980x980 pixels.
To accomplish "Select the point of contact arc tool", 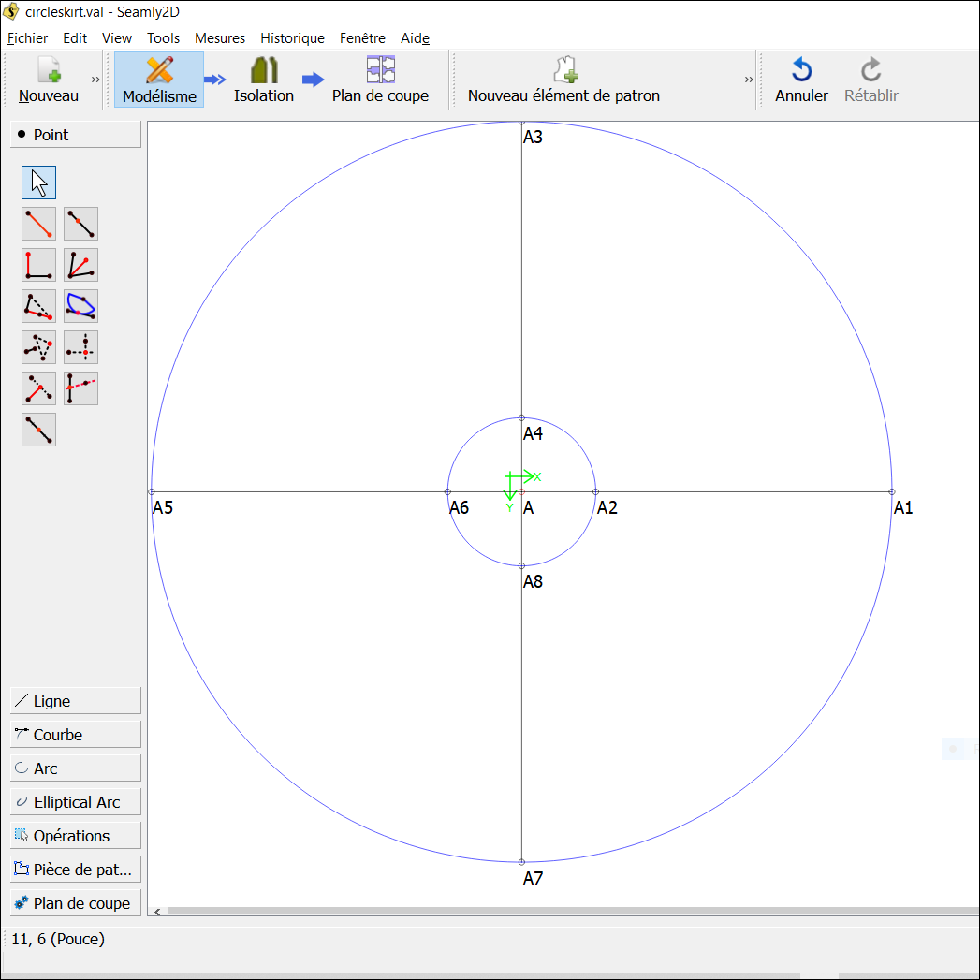I will (80, 306).
